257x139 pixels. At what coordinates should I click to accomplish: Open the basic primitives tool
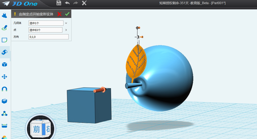(x=4, y=16)
